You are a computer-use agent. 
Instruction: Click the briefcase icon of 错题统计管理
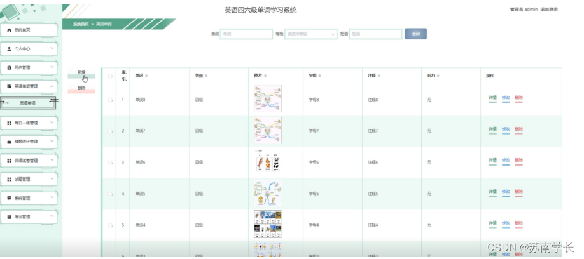(10, 142)
